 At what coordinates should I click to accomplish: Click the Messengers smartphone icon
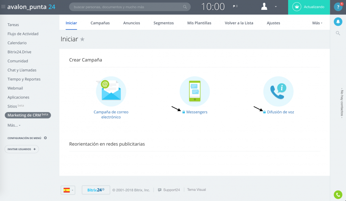[x=194, y=91]
